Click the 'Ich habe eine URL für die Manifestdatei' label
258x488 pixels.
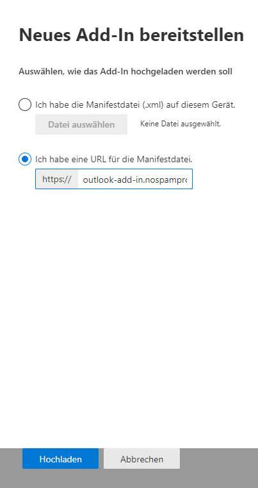(x=114, y=159)
